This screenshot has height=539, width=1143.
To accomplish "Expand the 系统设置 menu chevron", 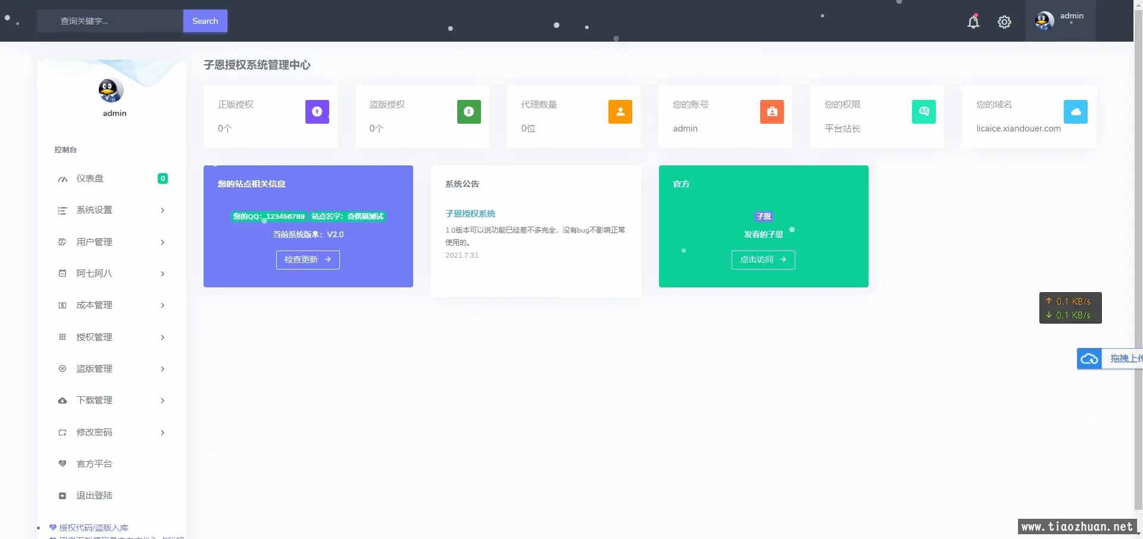I will coord(163,211).
